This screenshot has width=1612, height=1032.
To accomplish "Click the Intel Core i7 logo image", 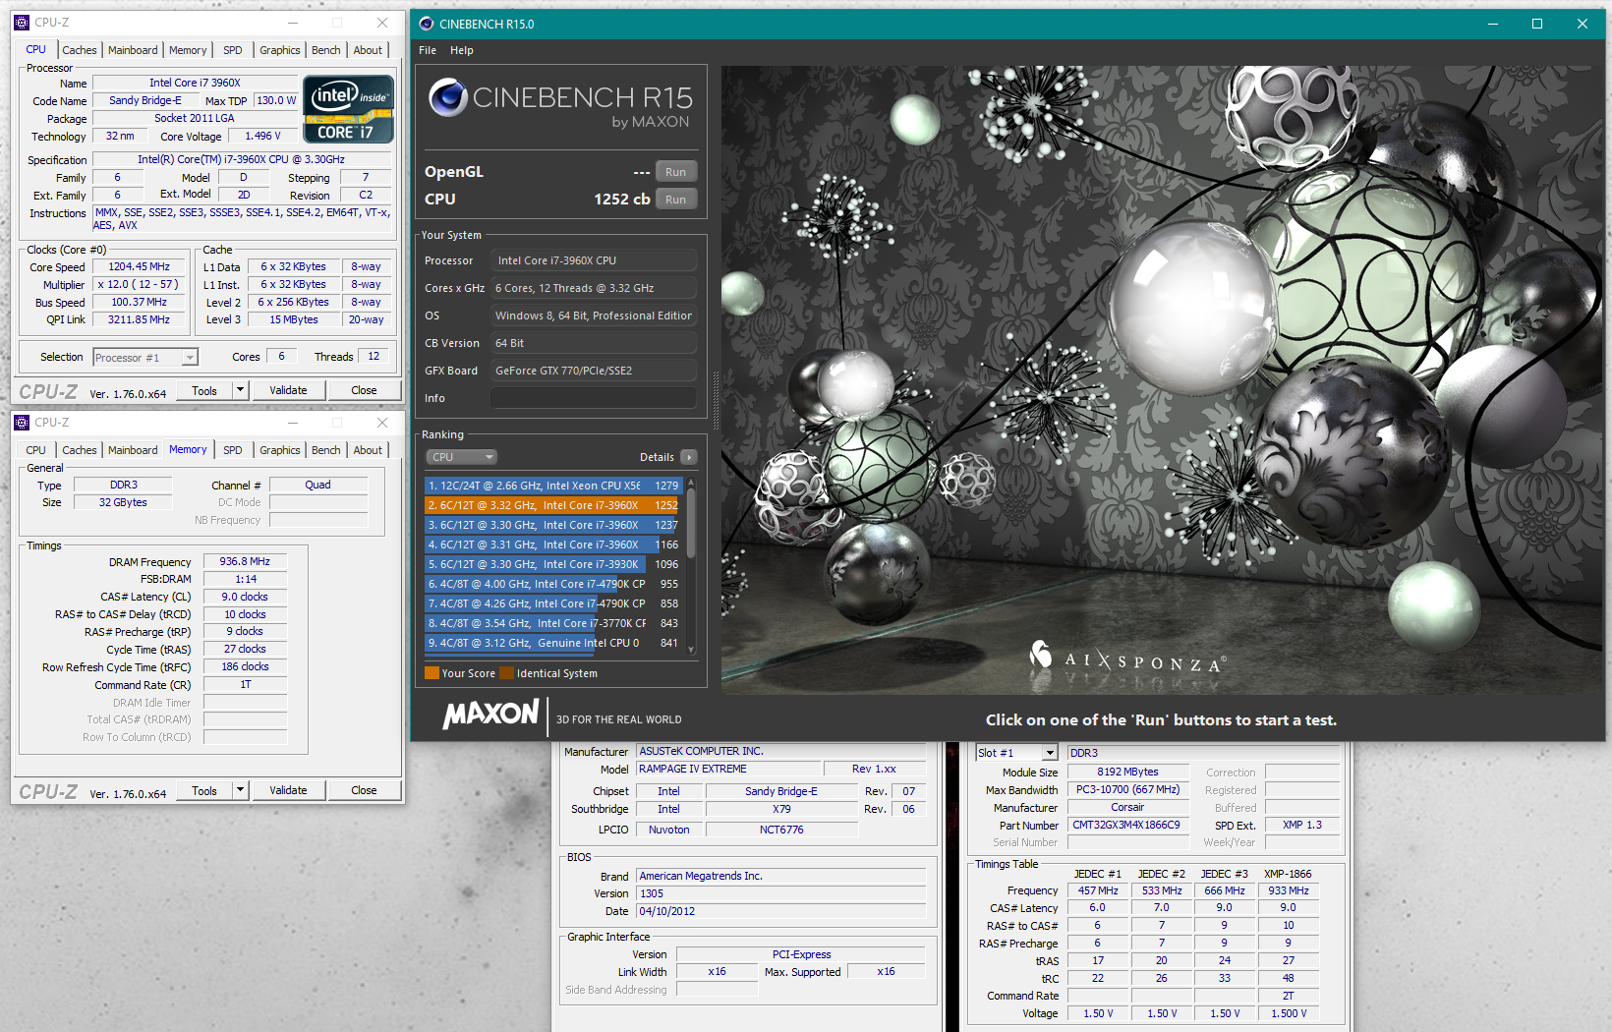I will point(349,109).
